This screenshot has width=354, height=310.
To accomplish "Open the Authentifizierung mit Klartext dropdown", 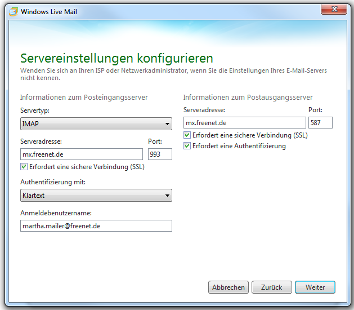I will point(96,196).
